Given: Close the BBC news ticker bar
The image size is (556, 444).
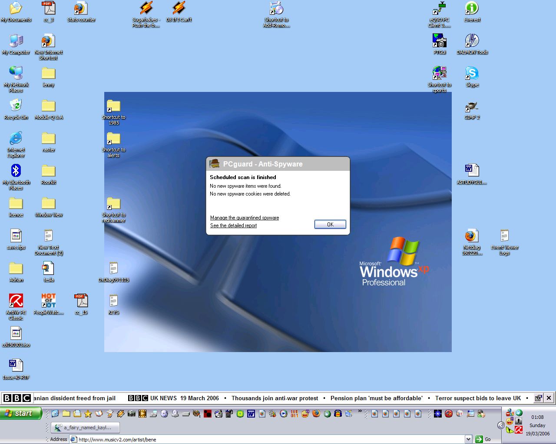Looking at the screenshot, I should [x=549, y=398].
